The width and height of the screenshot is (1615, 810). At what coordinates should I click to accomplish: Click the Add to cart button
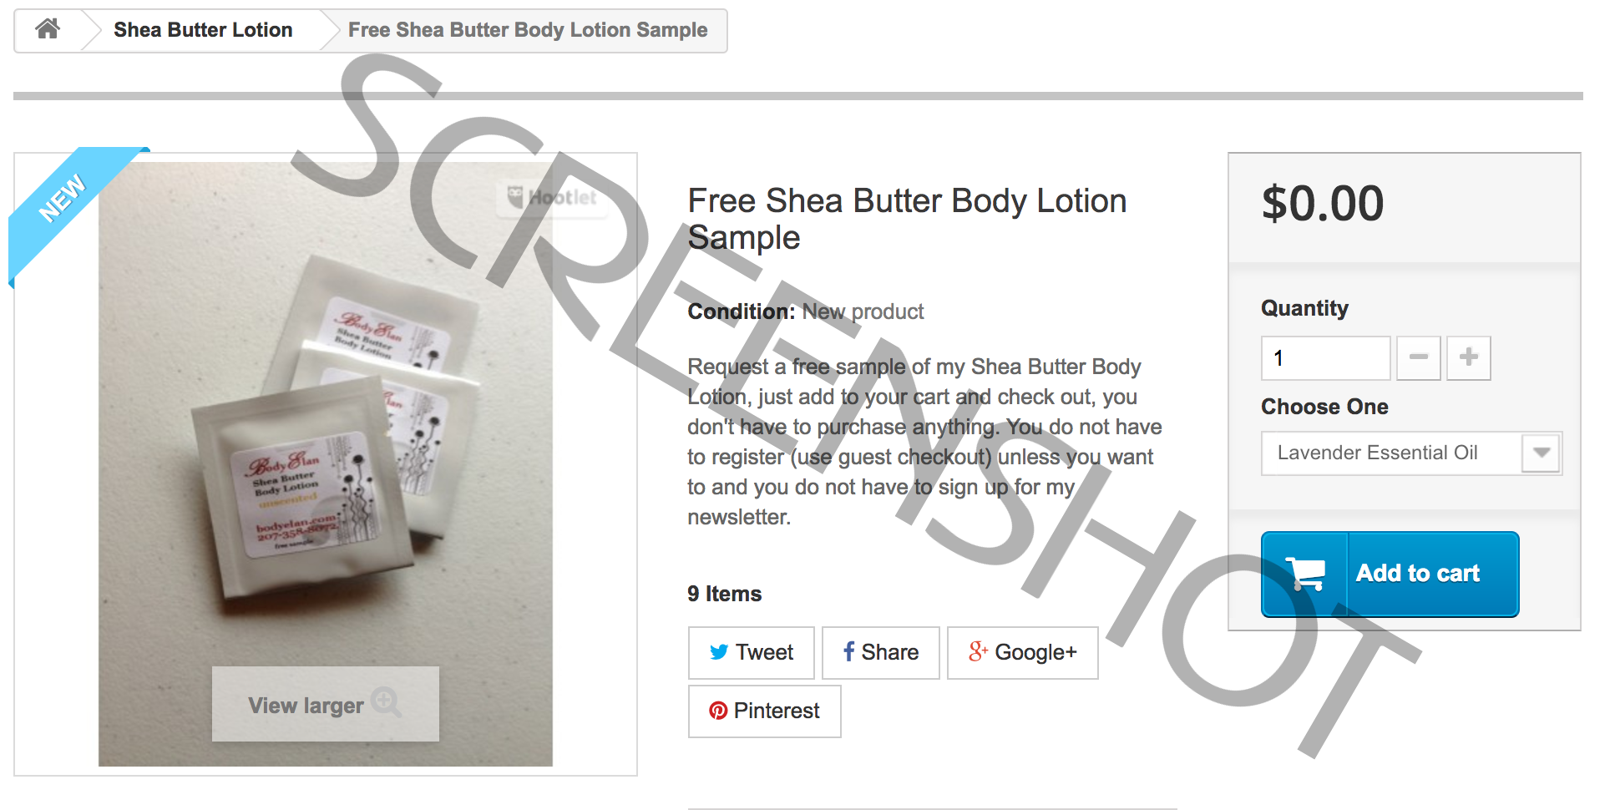click(x=1390, y=574)
